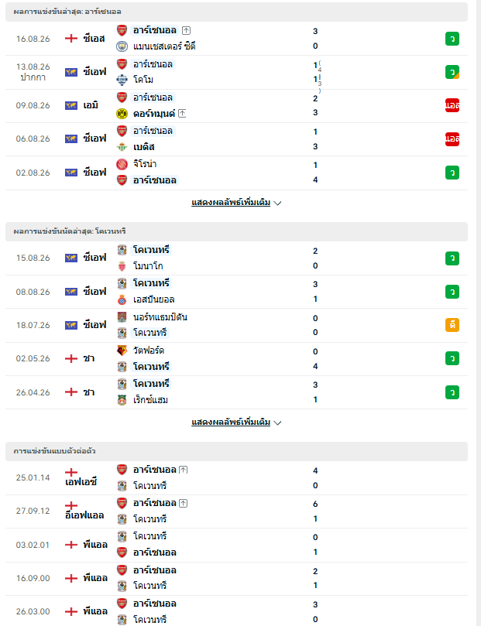This screenshot has height=626, width=481.
Task: Click the Como club crest icon
Action: coord(122,80)
